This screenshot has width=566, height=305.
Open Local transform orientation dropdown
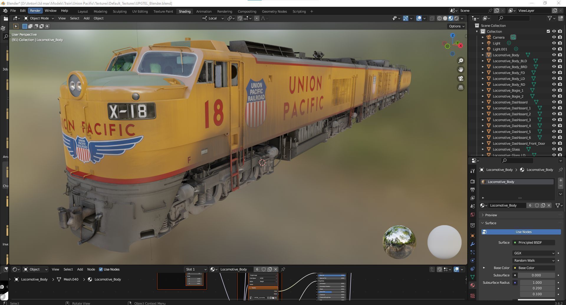(x=213, y=18)
